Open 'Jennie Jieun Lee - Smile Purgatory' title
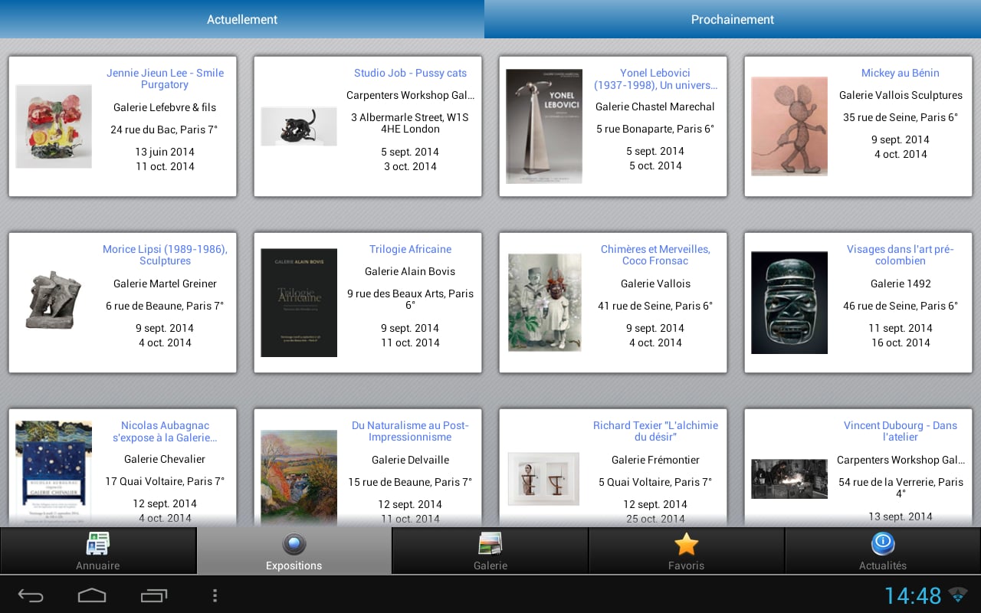 click(165, 79)
